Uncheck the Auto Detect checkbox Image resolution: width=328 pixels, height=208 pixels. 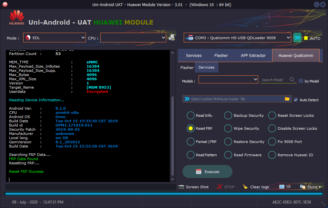(x=296, y=100)
